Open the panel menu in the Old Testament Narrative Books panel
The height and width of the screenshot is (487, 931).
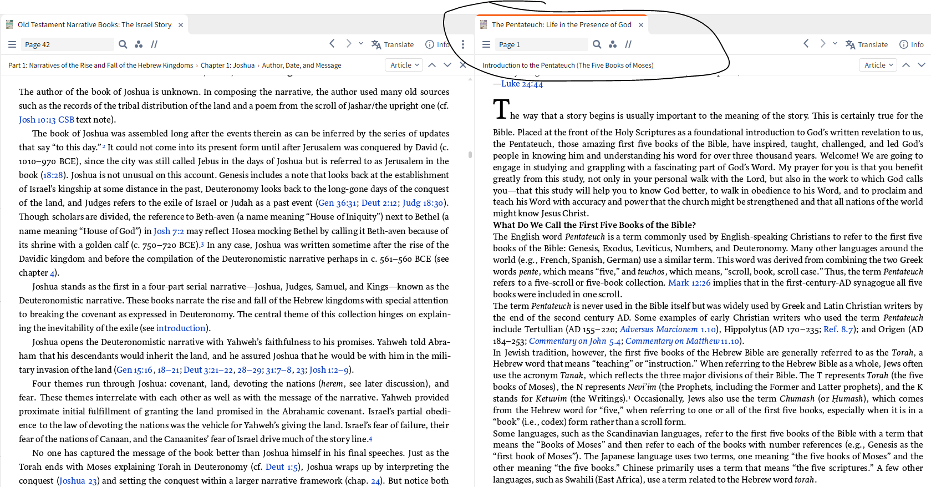(12, 44)
